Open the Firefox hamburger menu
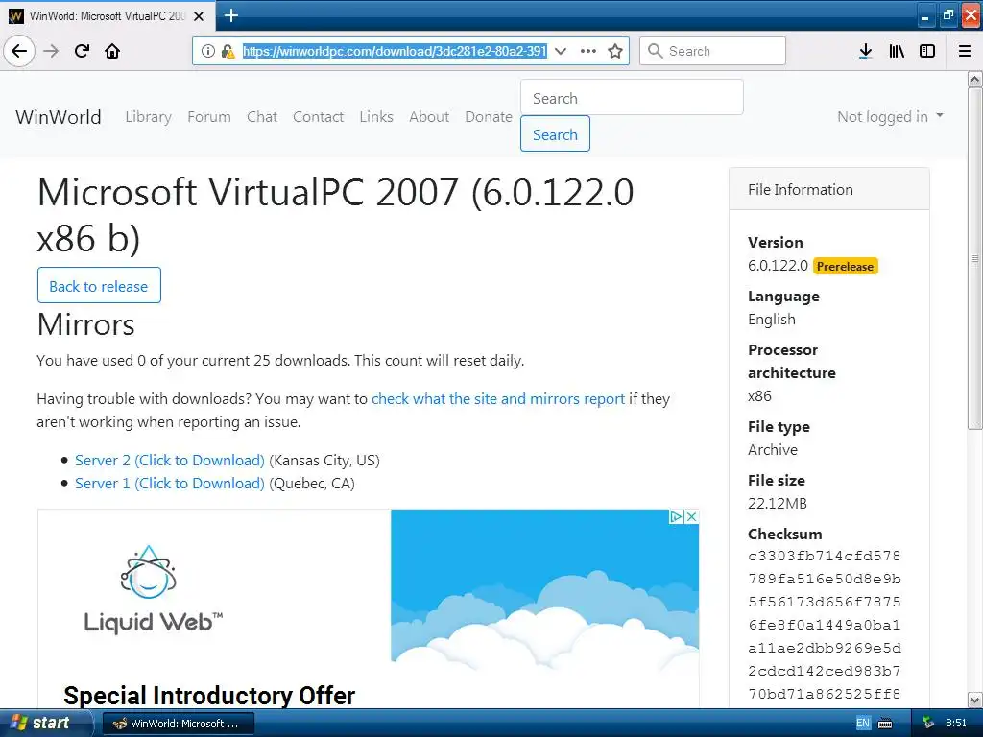Screen dimensions: 983x737 (x=965, y=51)
